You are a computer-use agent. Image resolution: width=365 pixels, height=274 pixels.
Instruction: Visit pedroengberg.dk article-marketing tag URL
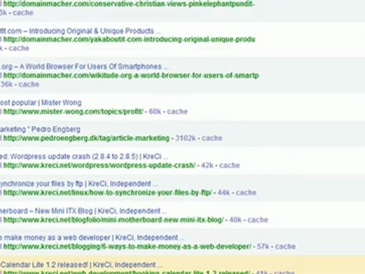(86, 138)
